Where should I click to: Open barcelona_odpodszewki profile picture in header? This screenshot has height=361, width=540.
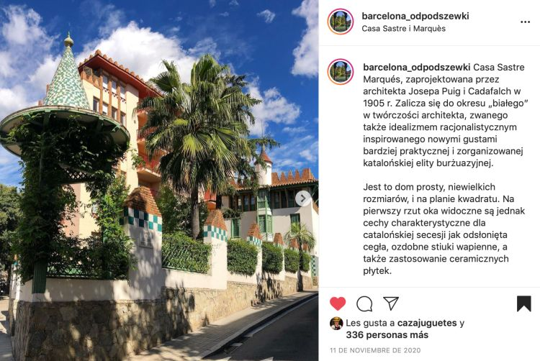coord(341,22)
